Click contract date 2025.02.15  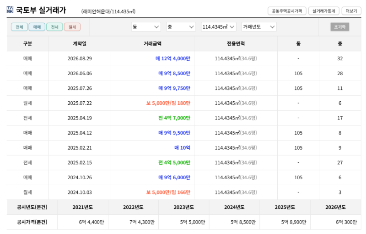point(80,162)
